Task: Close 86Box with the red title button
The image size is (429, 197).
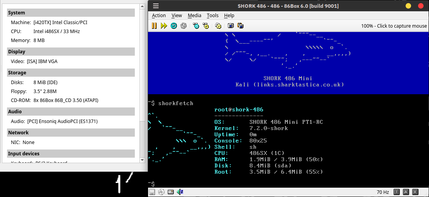Action: (420, 6)
